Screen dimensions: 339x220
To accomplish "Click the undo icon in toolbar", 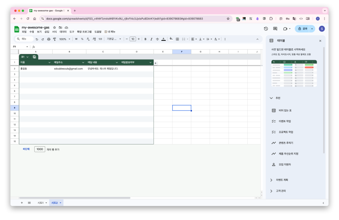I will click(37, 39).
